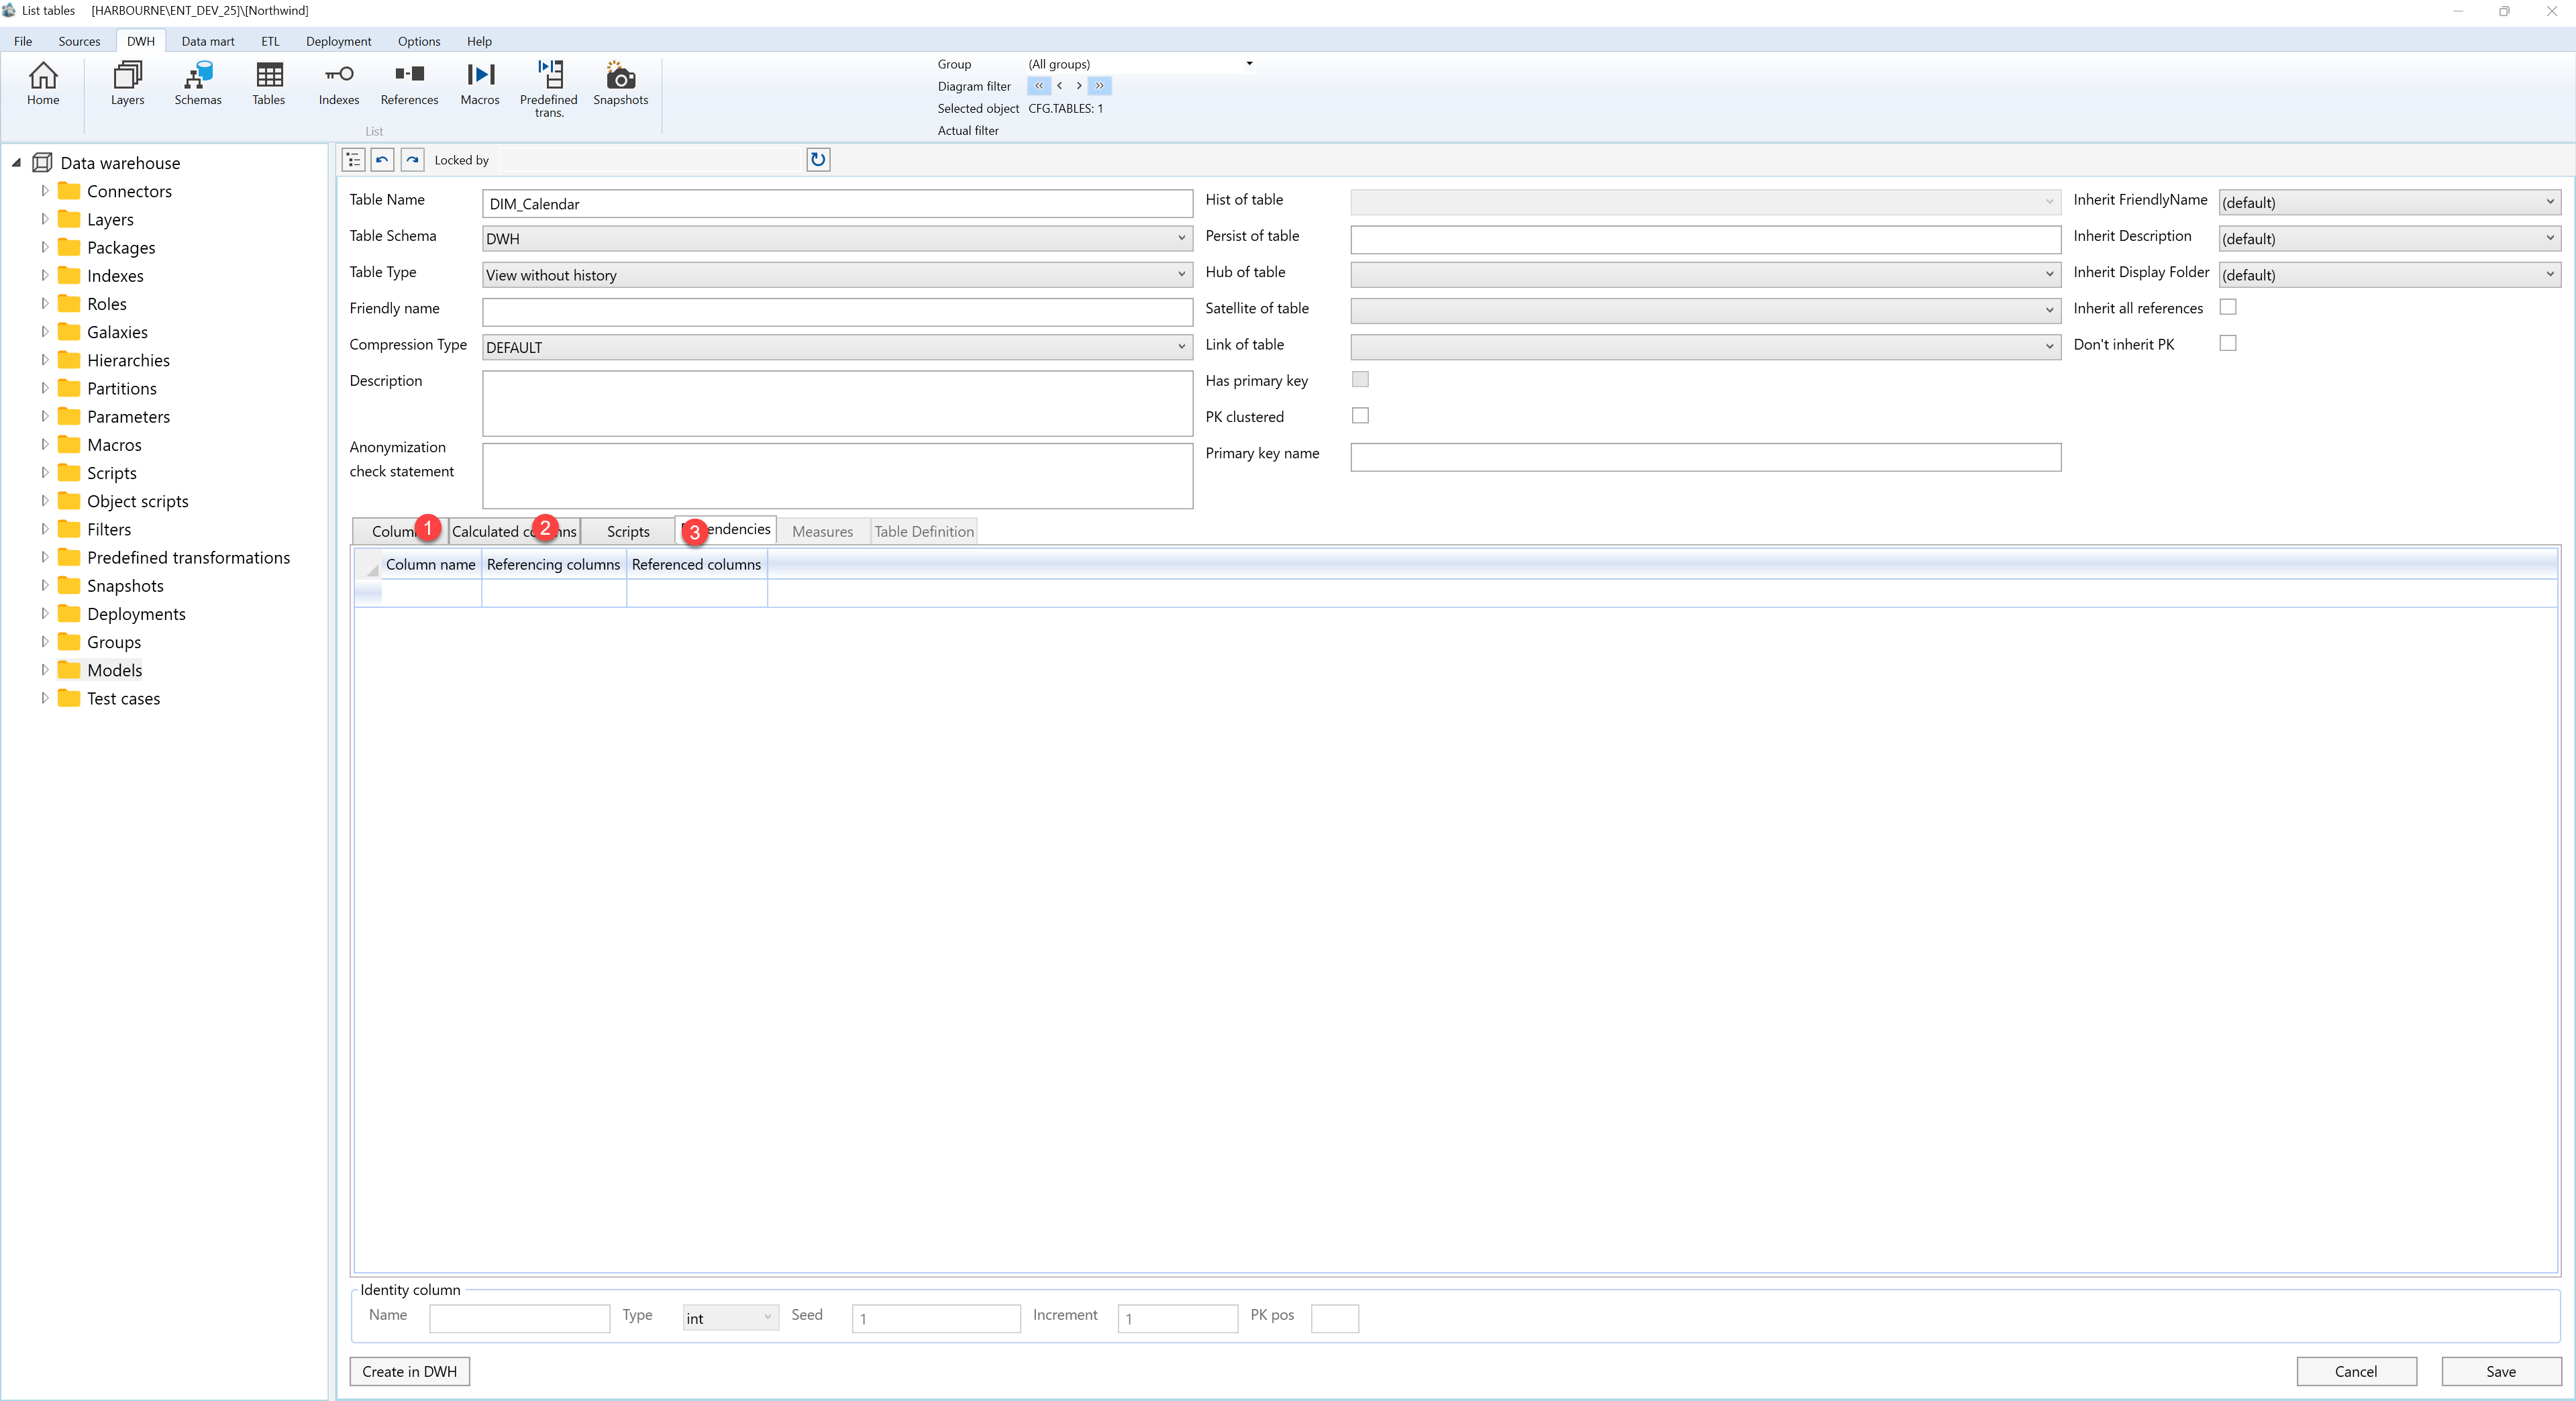Open the References list icon
Image resolution: width=2576 pixels, height=1401 pixels.
[x=409, y=83]
